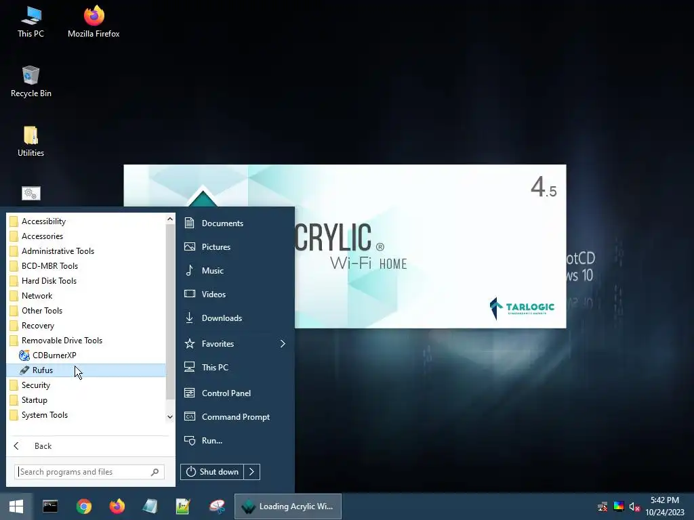
Task: Expand the Administrative Tools folder
Action: [86, 251]
